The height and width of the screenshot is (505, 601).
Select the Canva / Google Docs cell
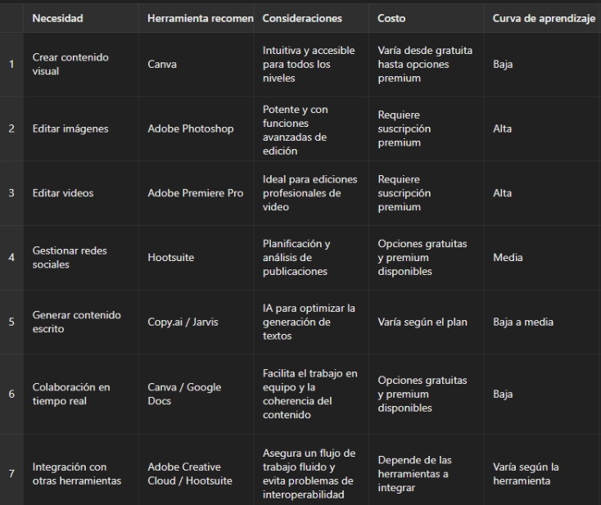point(184,394)
